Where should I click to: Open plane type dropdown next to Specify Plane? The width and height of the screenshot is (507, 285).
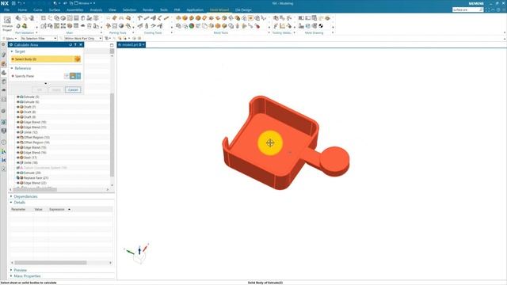pyautogui.click(x=78, y=76)
